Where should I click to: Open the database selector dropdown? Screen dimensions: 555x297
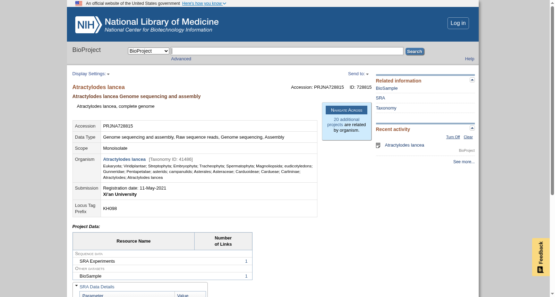(148, 51)
